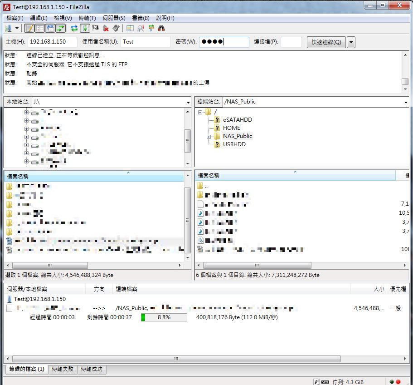
Task: Reconnect to the last server
Action: coord(116,28)
